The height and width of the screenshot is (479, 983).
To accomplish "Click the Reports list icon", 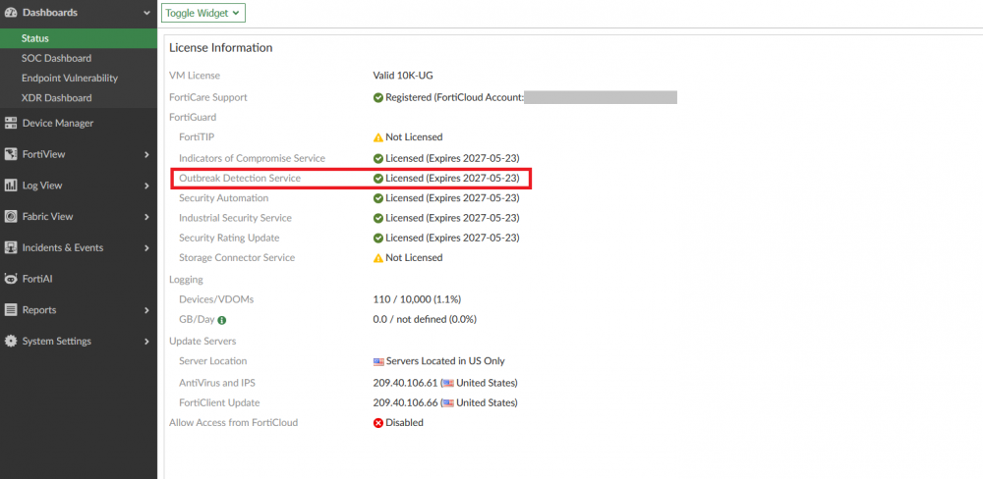I will (10, 310).
